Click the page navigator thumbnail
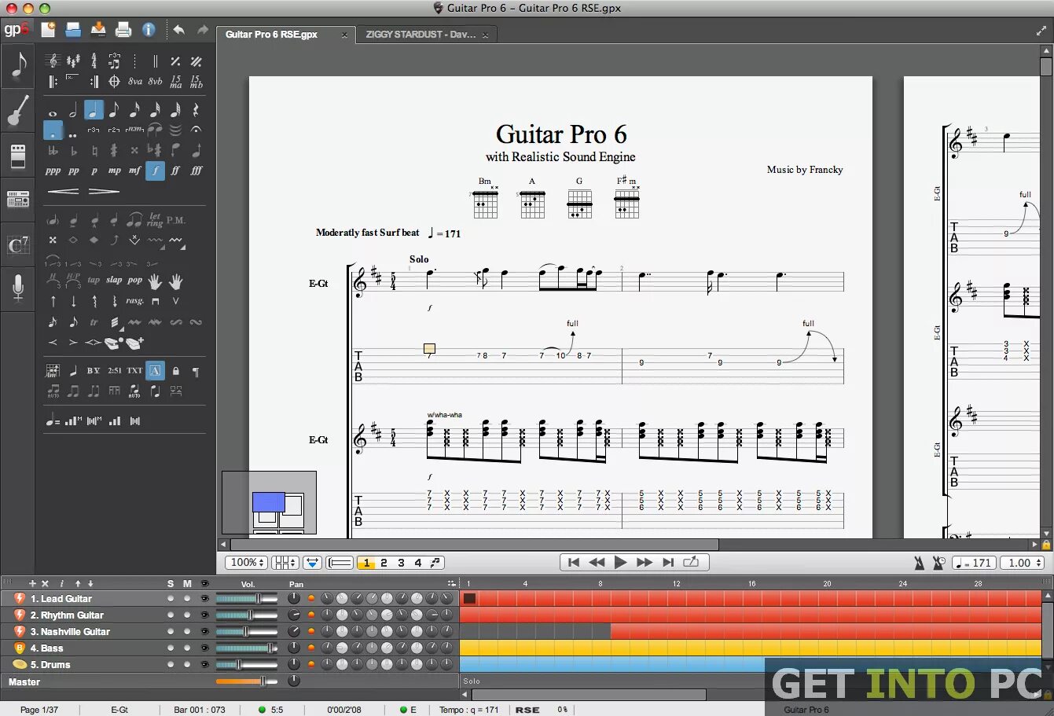 [x=269, y=502]
